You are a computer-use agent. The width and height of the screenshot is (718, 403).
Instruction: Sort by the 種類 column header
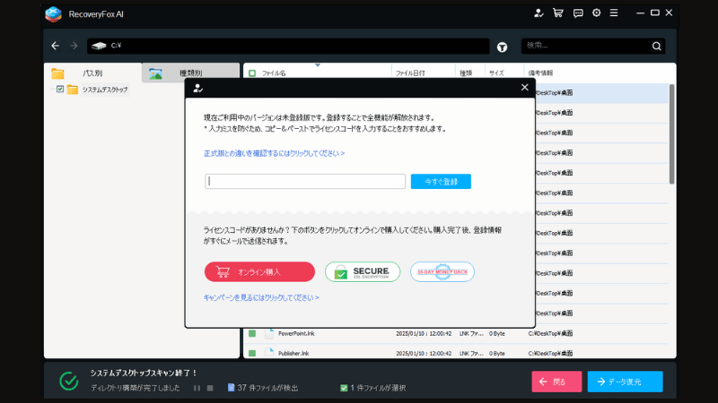click(466, 73)
